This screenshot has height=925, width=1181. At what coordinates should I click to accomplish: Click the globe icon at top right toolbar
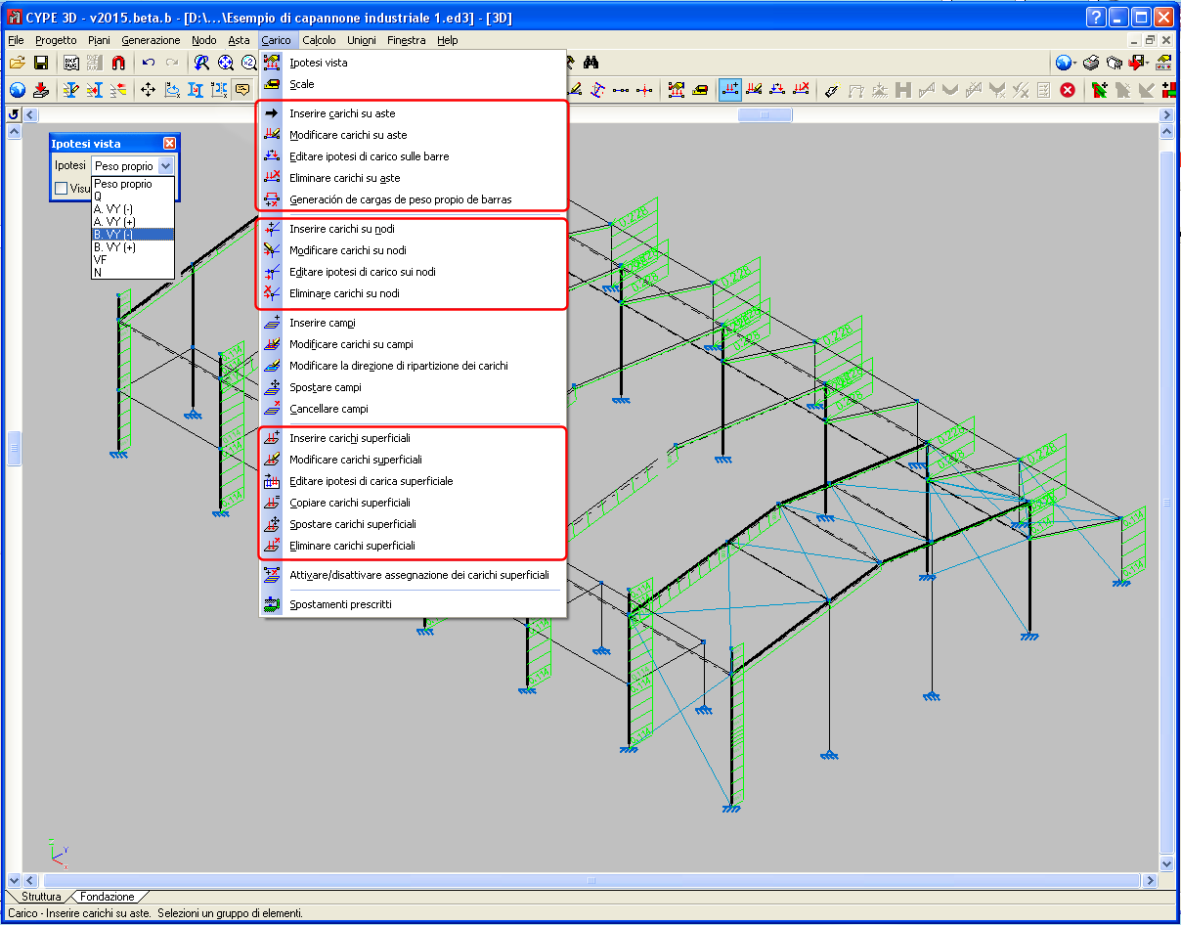pyautogui.click(x=1064, y=63)
